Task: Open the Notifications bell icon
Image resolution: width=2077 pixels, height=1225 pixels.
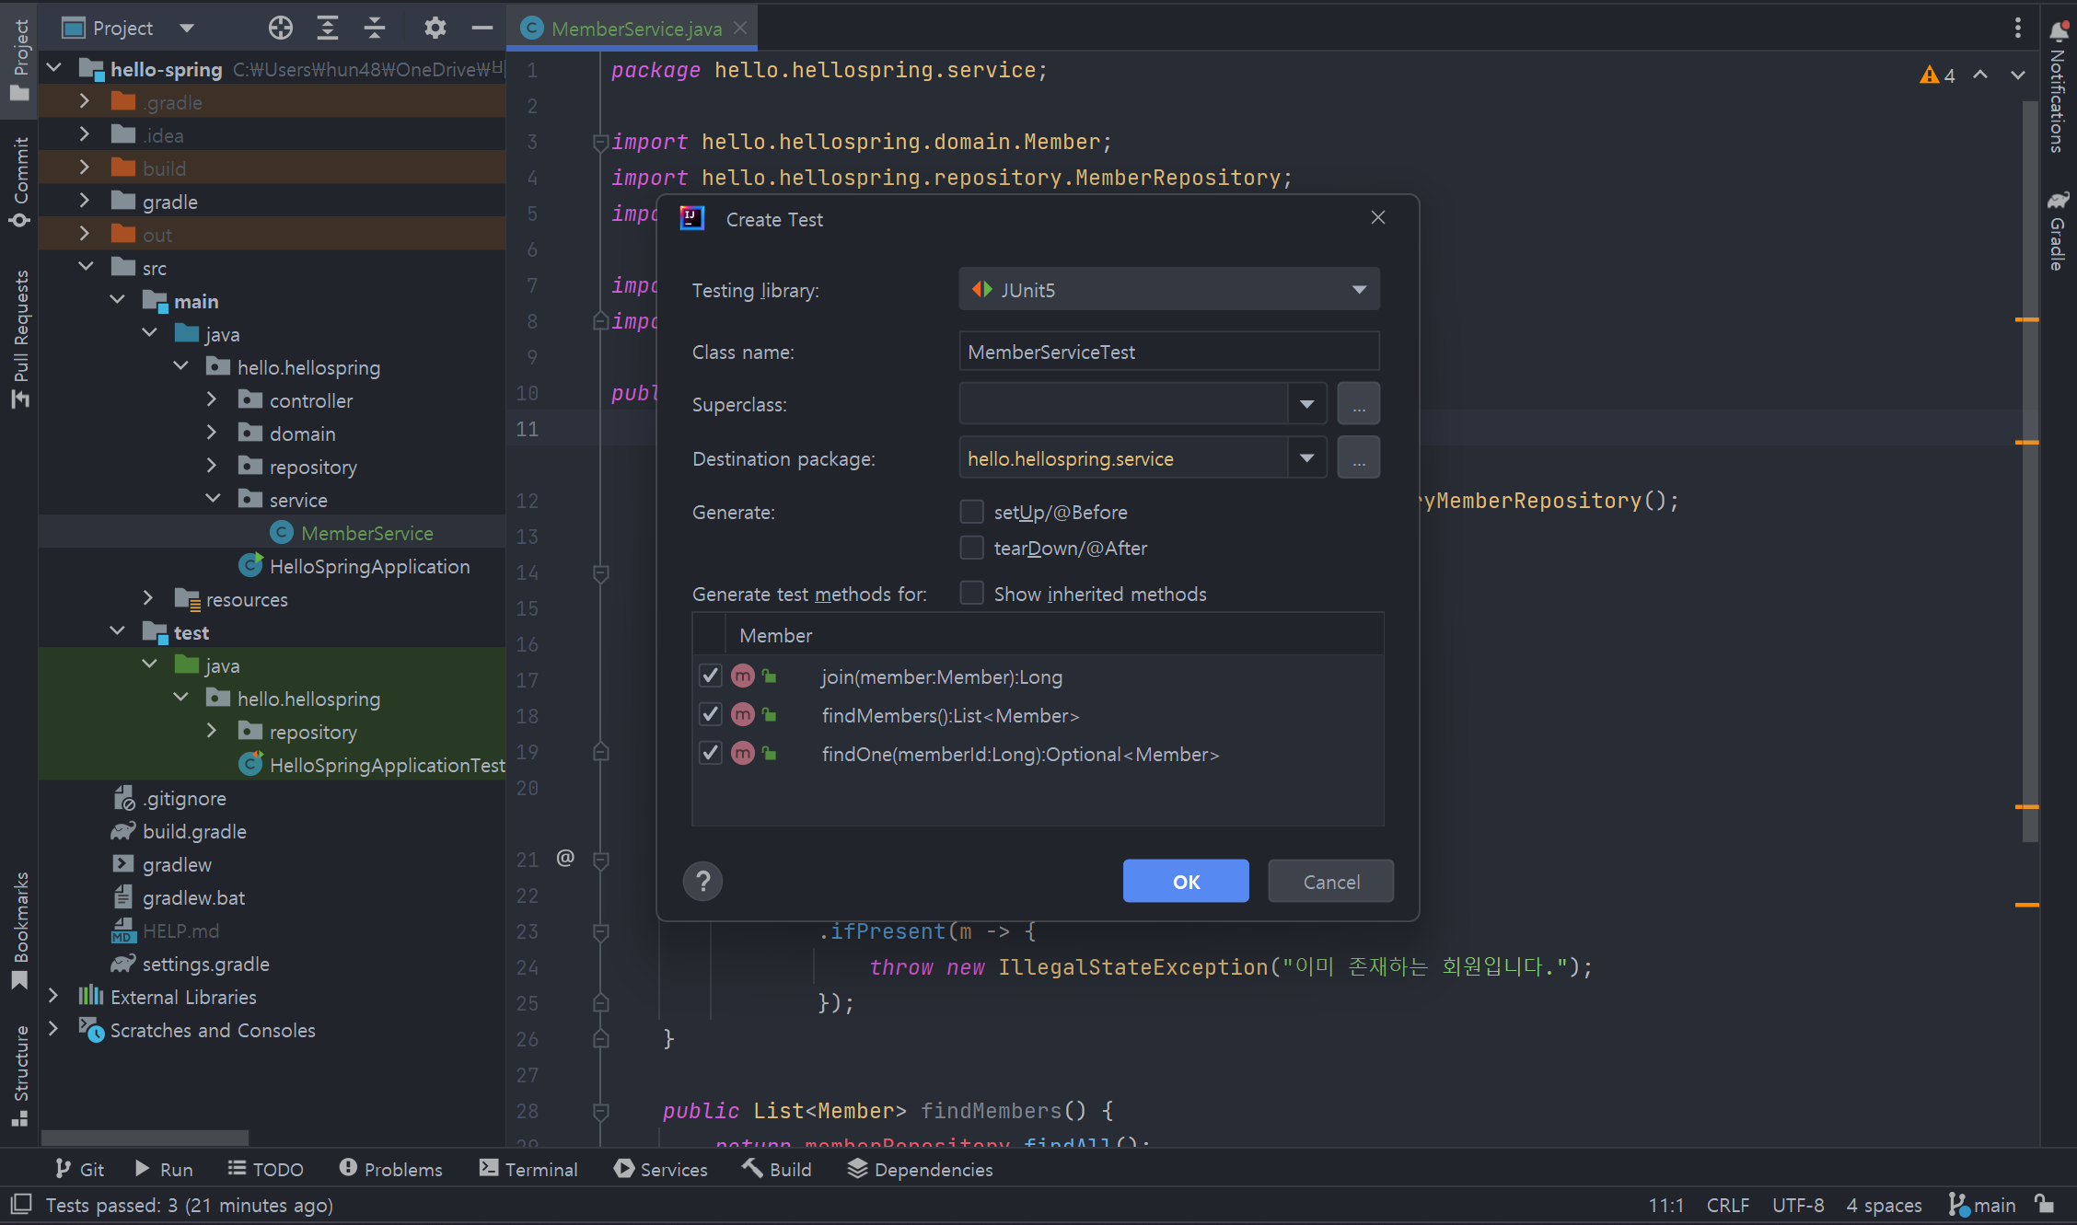Action: tap(2059, 29)
